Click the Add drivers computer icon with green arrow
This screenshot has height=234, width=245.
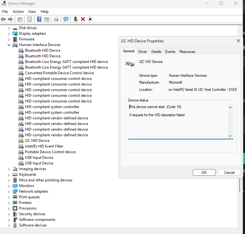coord(76,19)
